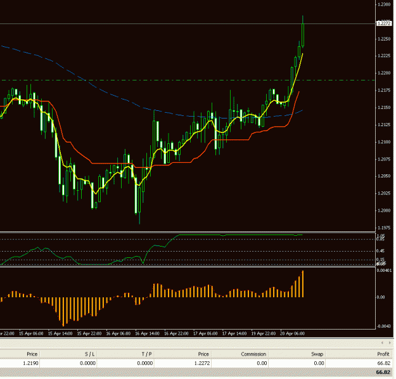This screenshot has width=396, height=379.
Task: Click the bold total profit 66.82
Action: point(383,372)
